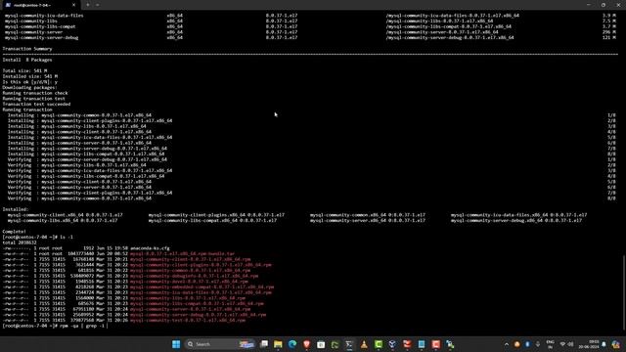Launch Microsoft Edge from the taskbar
Image resolution: width=626 pixels, height=352 pixels.
292,344
